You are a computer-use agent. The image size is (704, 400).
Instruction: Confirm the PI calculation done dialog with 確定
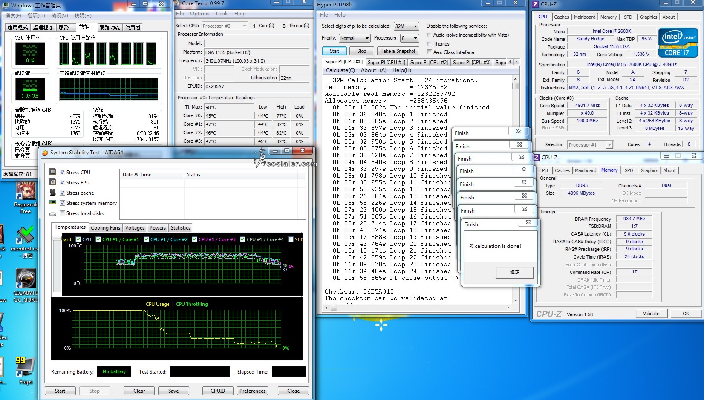click(515, 272)
